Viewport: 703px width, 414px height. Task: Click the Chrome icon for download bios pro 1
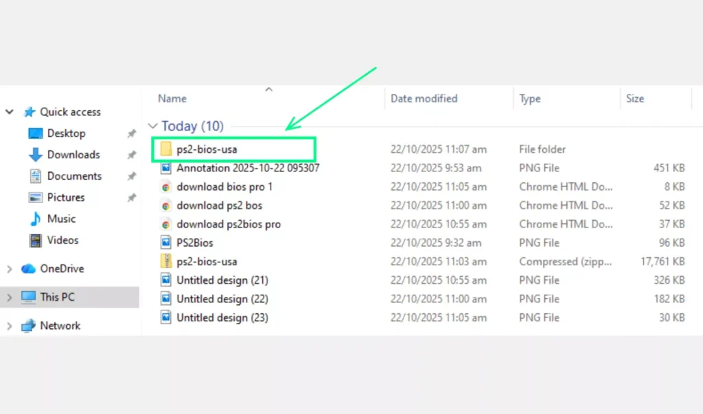166,186
